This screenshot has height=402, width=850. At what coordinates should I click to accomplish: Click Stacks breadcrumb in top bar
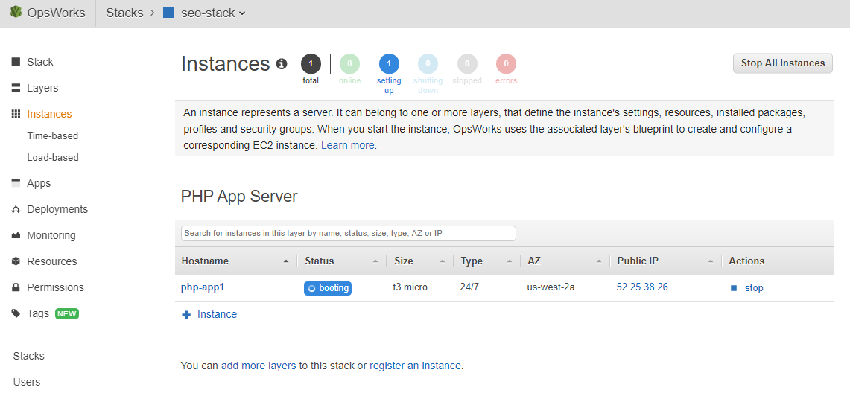[124, 13]
